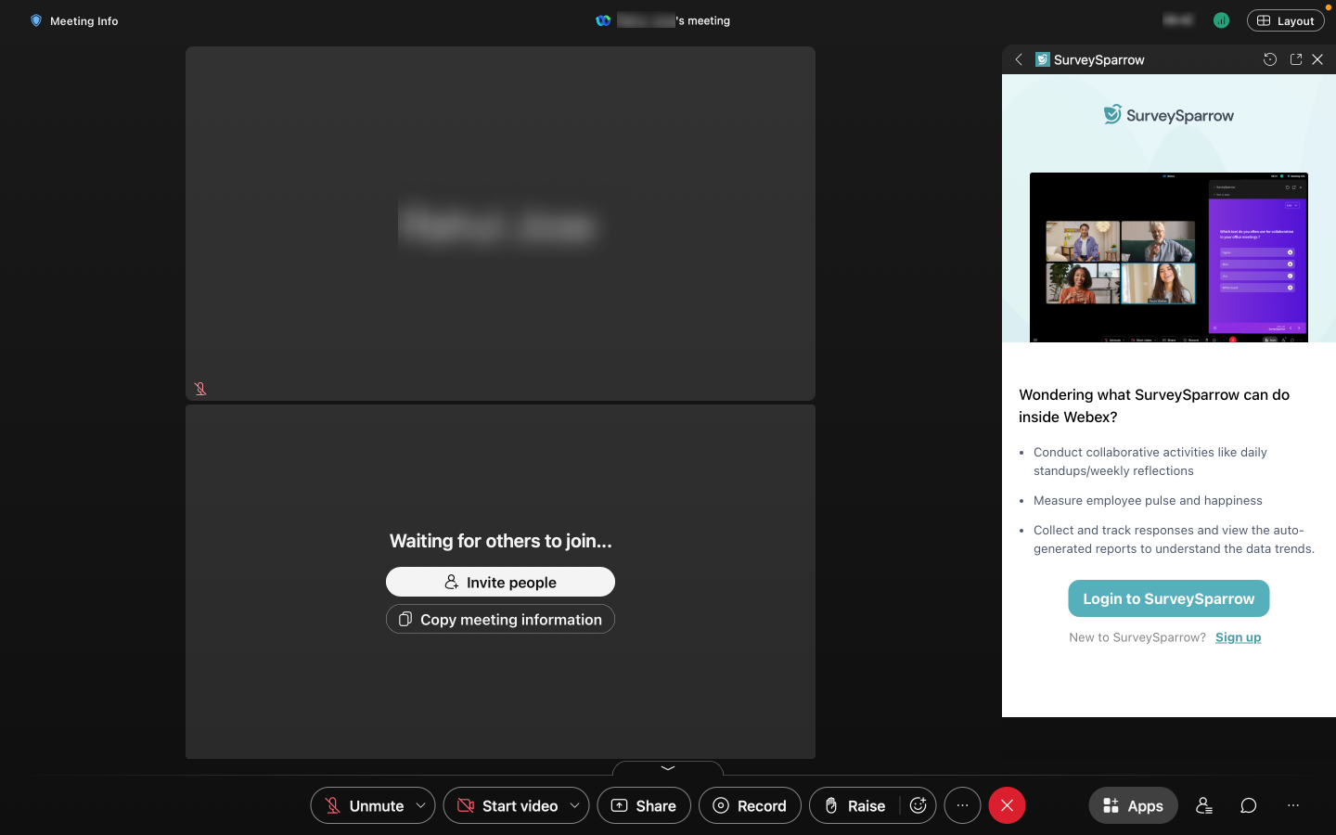
Task: Raise your hand
Action: coord(854,805)
